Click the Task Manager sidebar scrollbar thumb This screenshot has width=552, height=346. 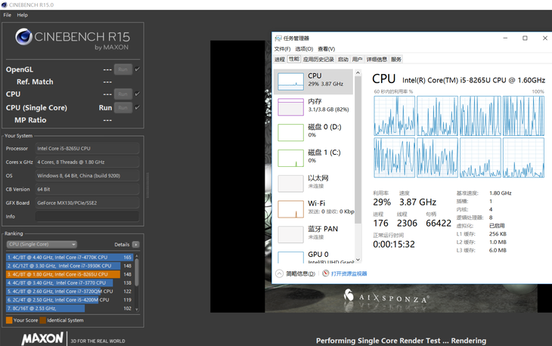(358, 150)
